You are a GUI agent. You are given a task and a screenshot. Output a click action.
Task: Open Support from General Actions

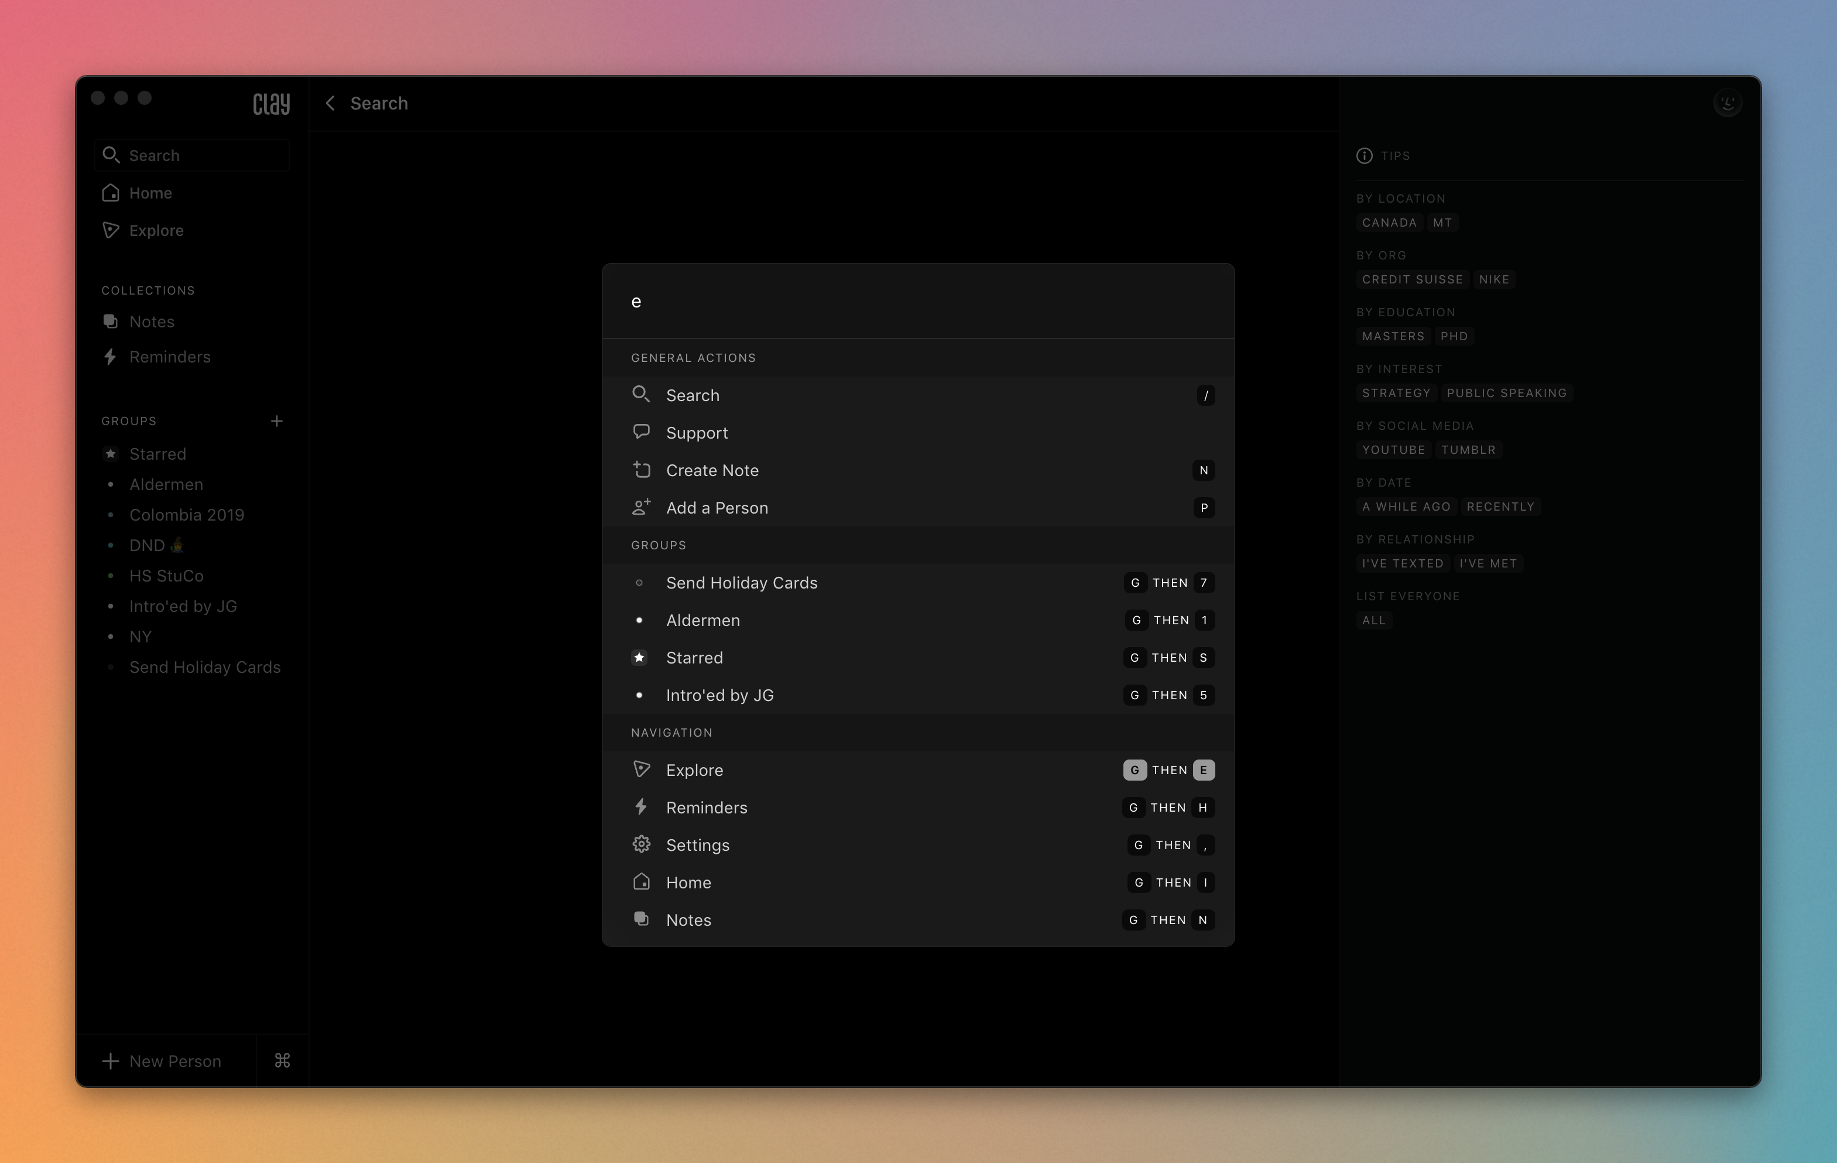(697, 433)
